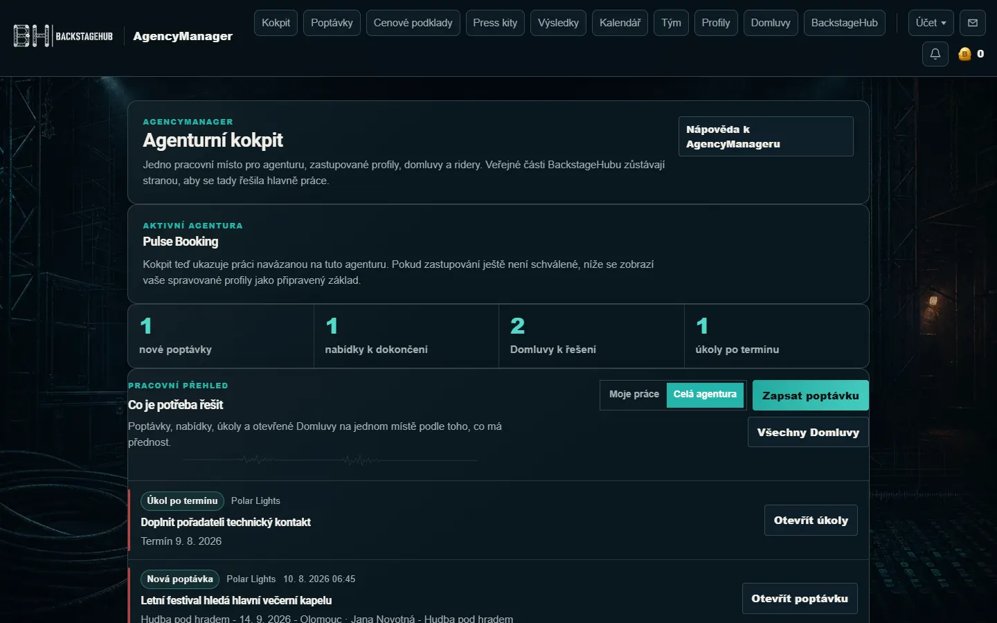Click the AgencyManager brand title
Image resolution: width=997 pixels, height=623 pixels.
click(183, 36)
